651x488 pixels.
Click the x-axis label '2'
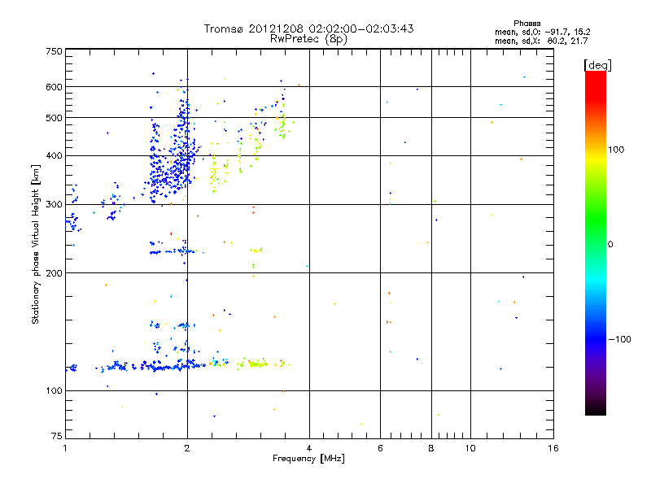(x=187, y=448)
